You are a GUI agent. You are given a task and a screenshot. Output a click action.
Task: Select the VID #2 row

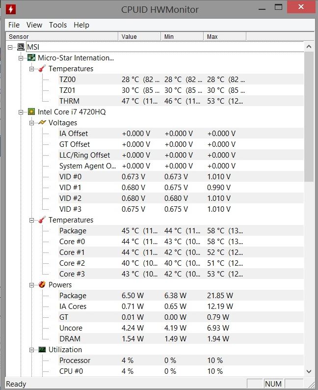(181, 198)
